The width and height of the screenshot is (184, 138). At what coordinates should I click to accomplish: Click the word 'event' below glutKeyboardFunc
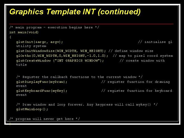[x=21, y=95]
